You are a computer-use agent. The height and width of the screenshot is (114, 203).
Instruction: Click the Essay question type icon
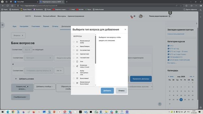pos(77,61)
